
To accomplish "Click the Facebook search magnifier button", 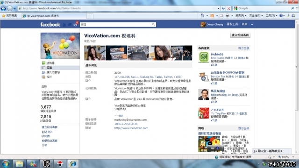I will (154, 24).
